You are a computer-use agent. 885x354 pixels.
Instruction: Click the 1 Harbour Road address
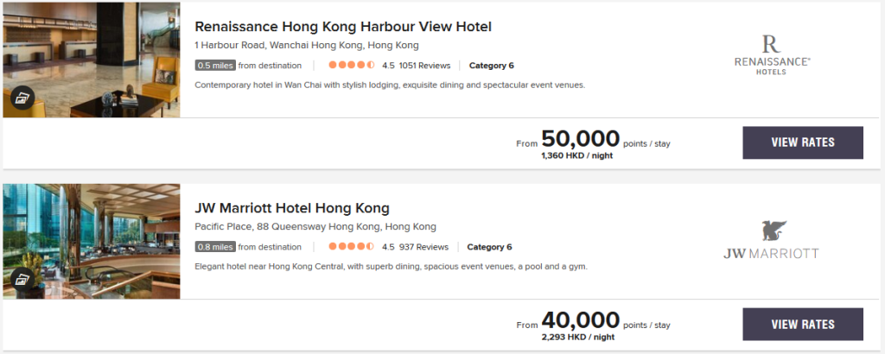(x=307, y=45)
